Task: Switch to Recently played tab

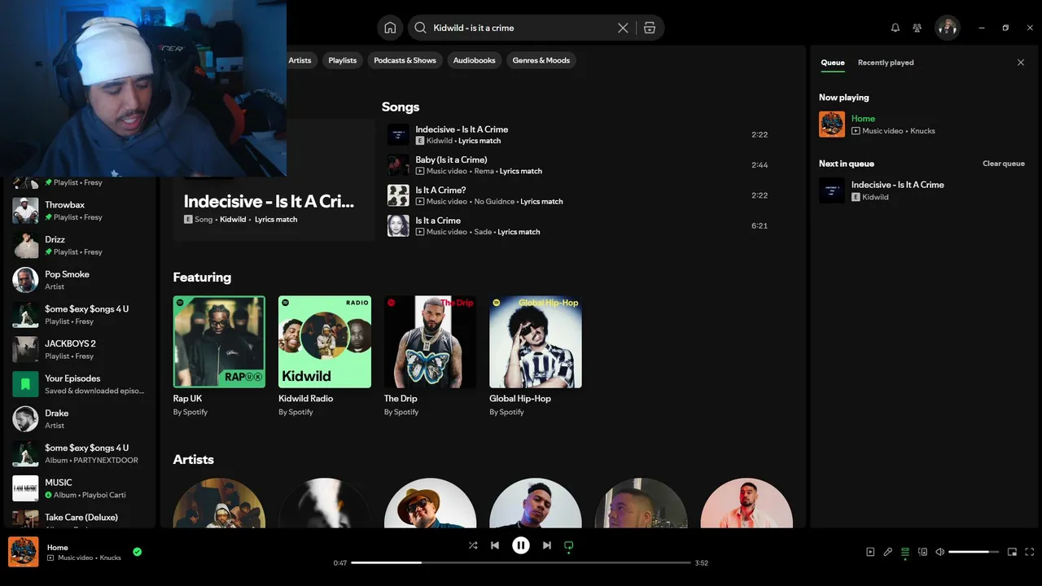Action: pyautogui.click(x=886, y=63)
